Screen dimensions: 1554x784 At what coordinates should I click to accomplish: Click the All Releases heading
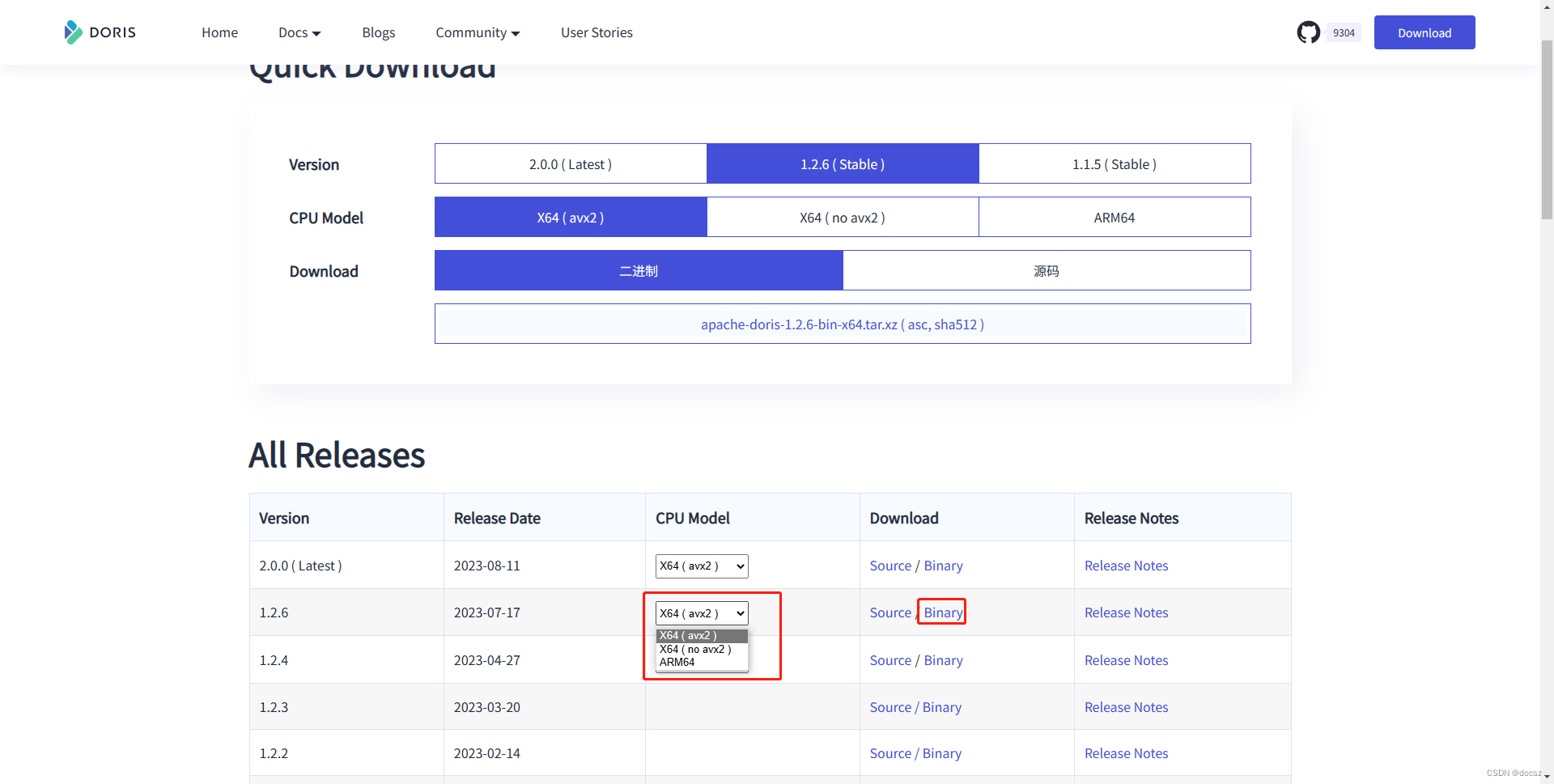coord(337,456)
